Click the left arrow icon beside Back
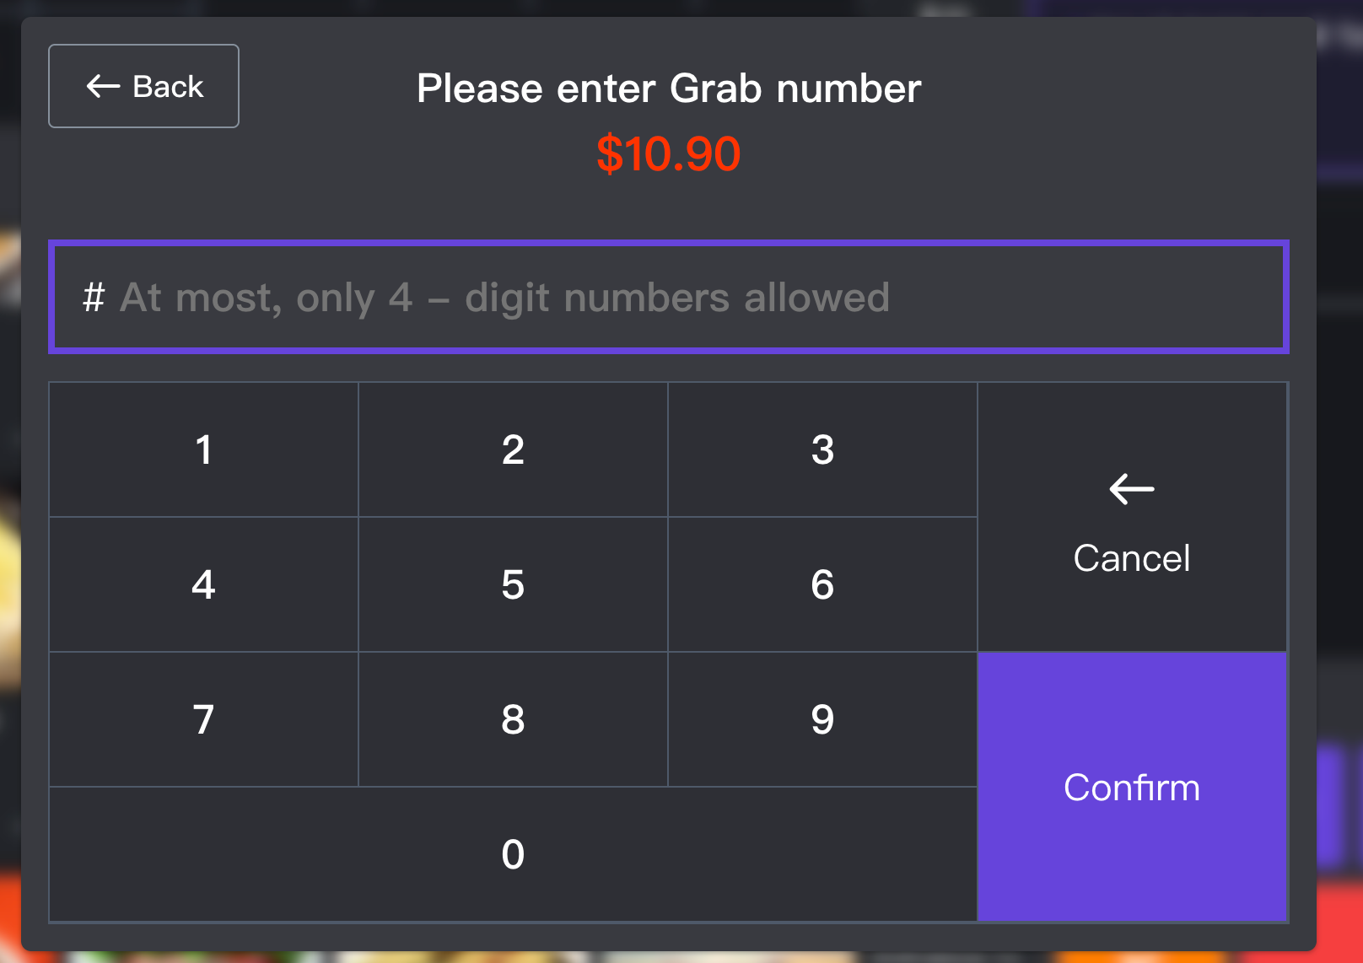This screenshot has width=1363, height=963. click(x=103, y=86)
